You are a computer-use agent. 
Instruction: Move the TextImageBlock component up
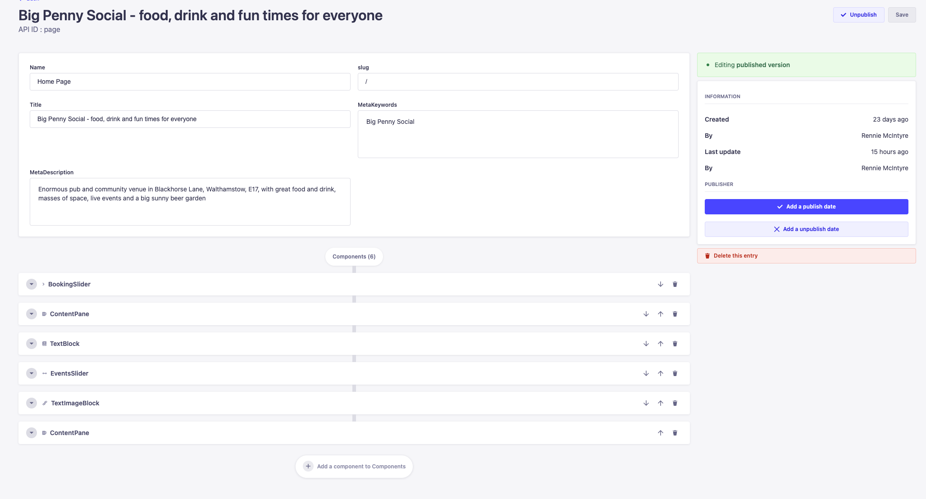(660, 403)
